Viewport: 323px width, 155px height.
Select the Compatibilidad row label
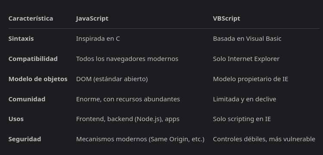click(x=33, y=59)
